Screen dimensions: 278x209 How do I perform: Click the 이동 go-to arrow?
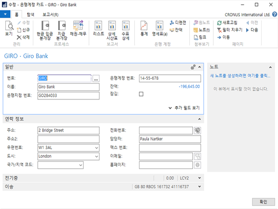pos(219,37)
